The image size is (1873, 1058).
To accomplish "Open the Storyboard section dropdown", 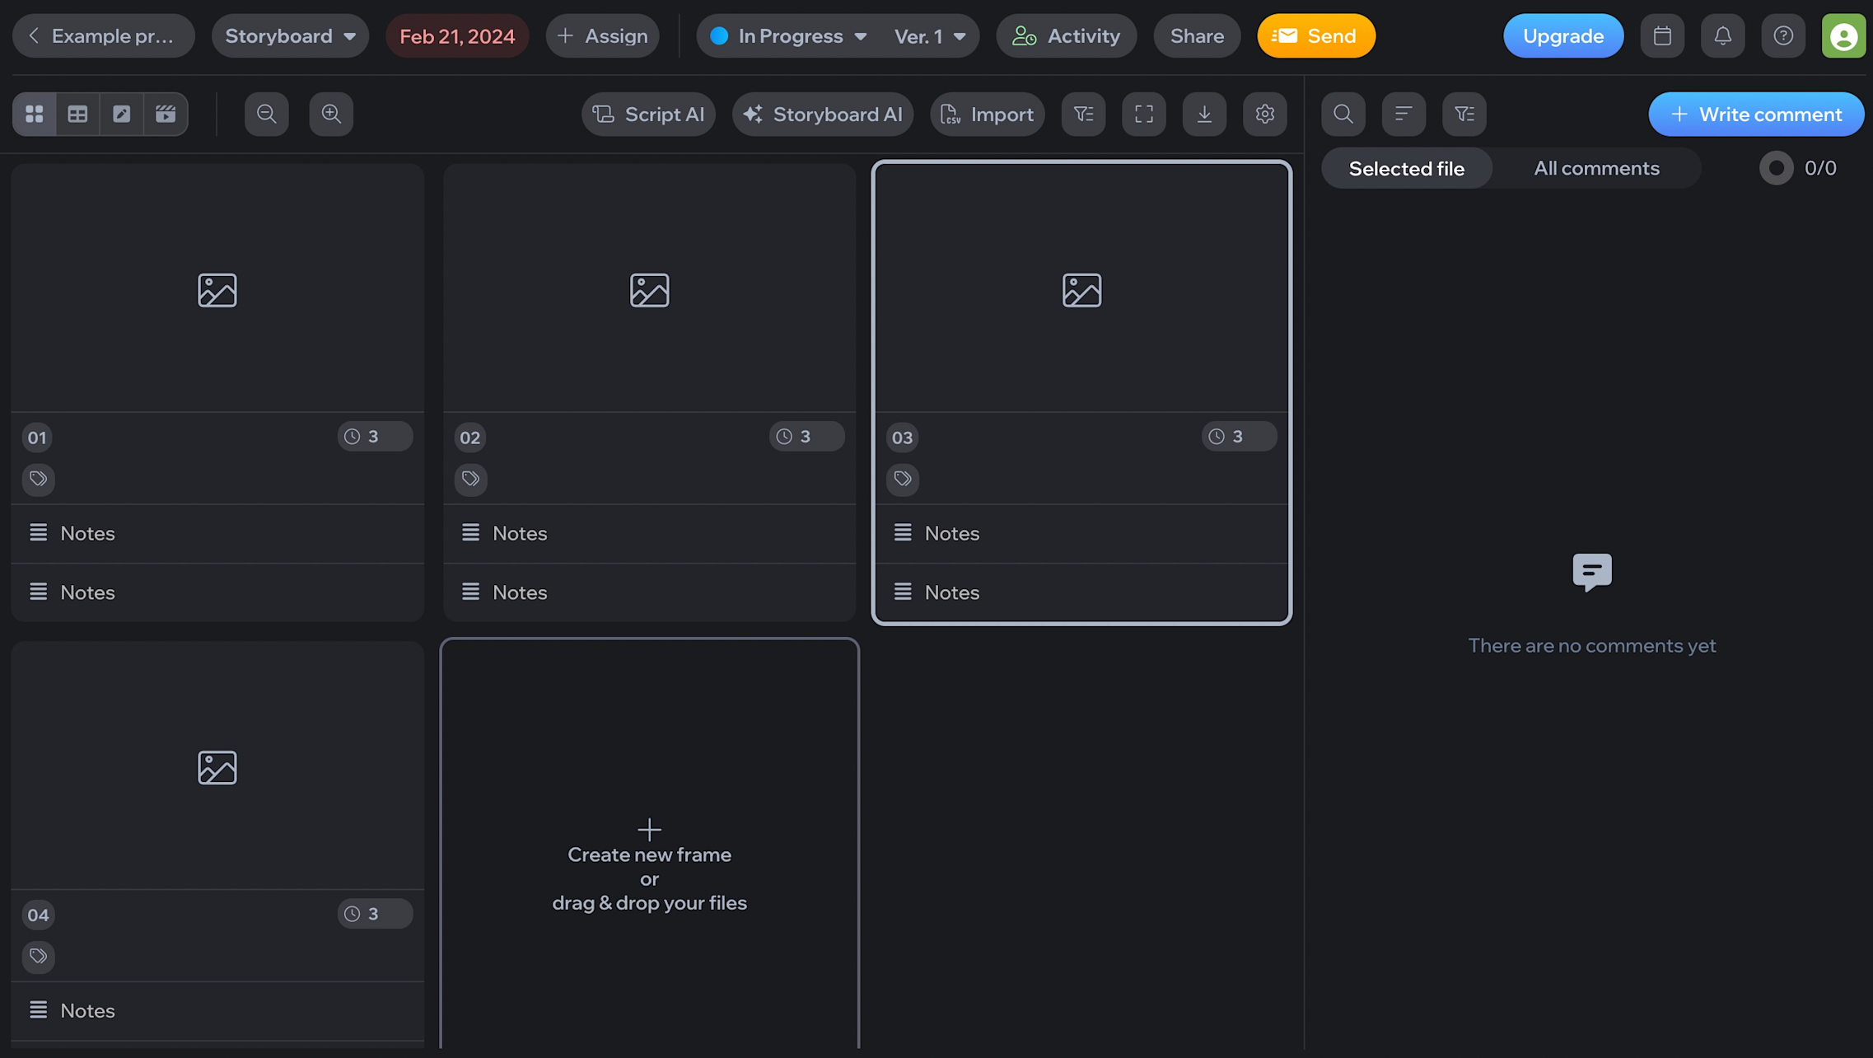I will [290, 35].
